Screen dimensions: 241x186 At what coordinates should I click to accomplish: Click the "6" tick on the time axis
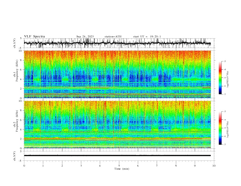pos(138,166)
